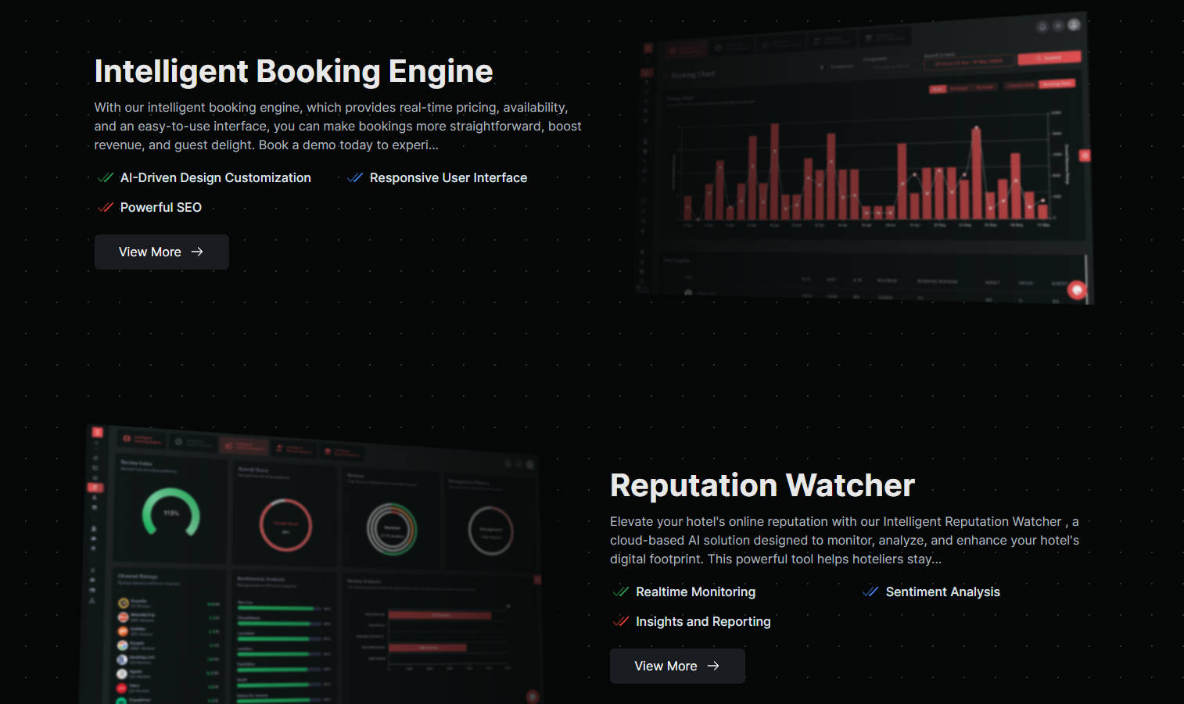Click blue checkmark beside Sentiment Analysis
The height and width of the screenshot is (704, 1184).
tap(870, 592)
